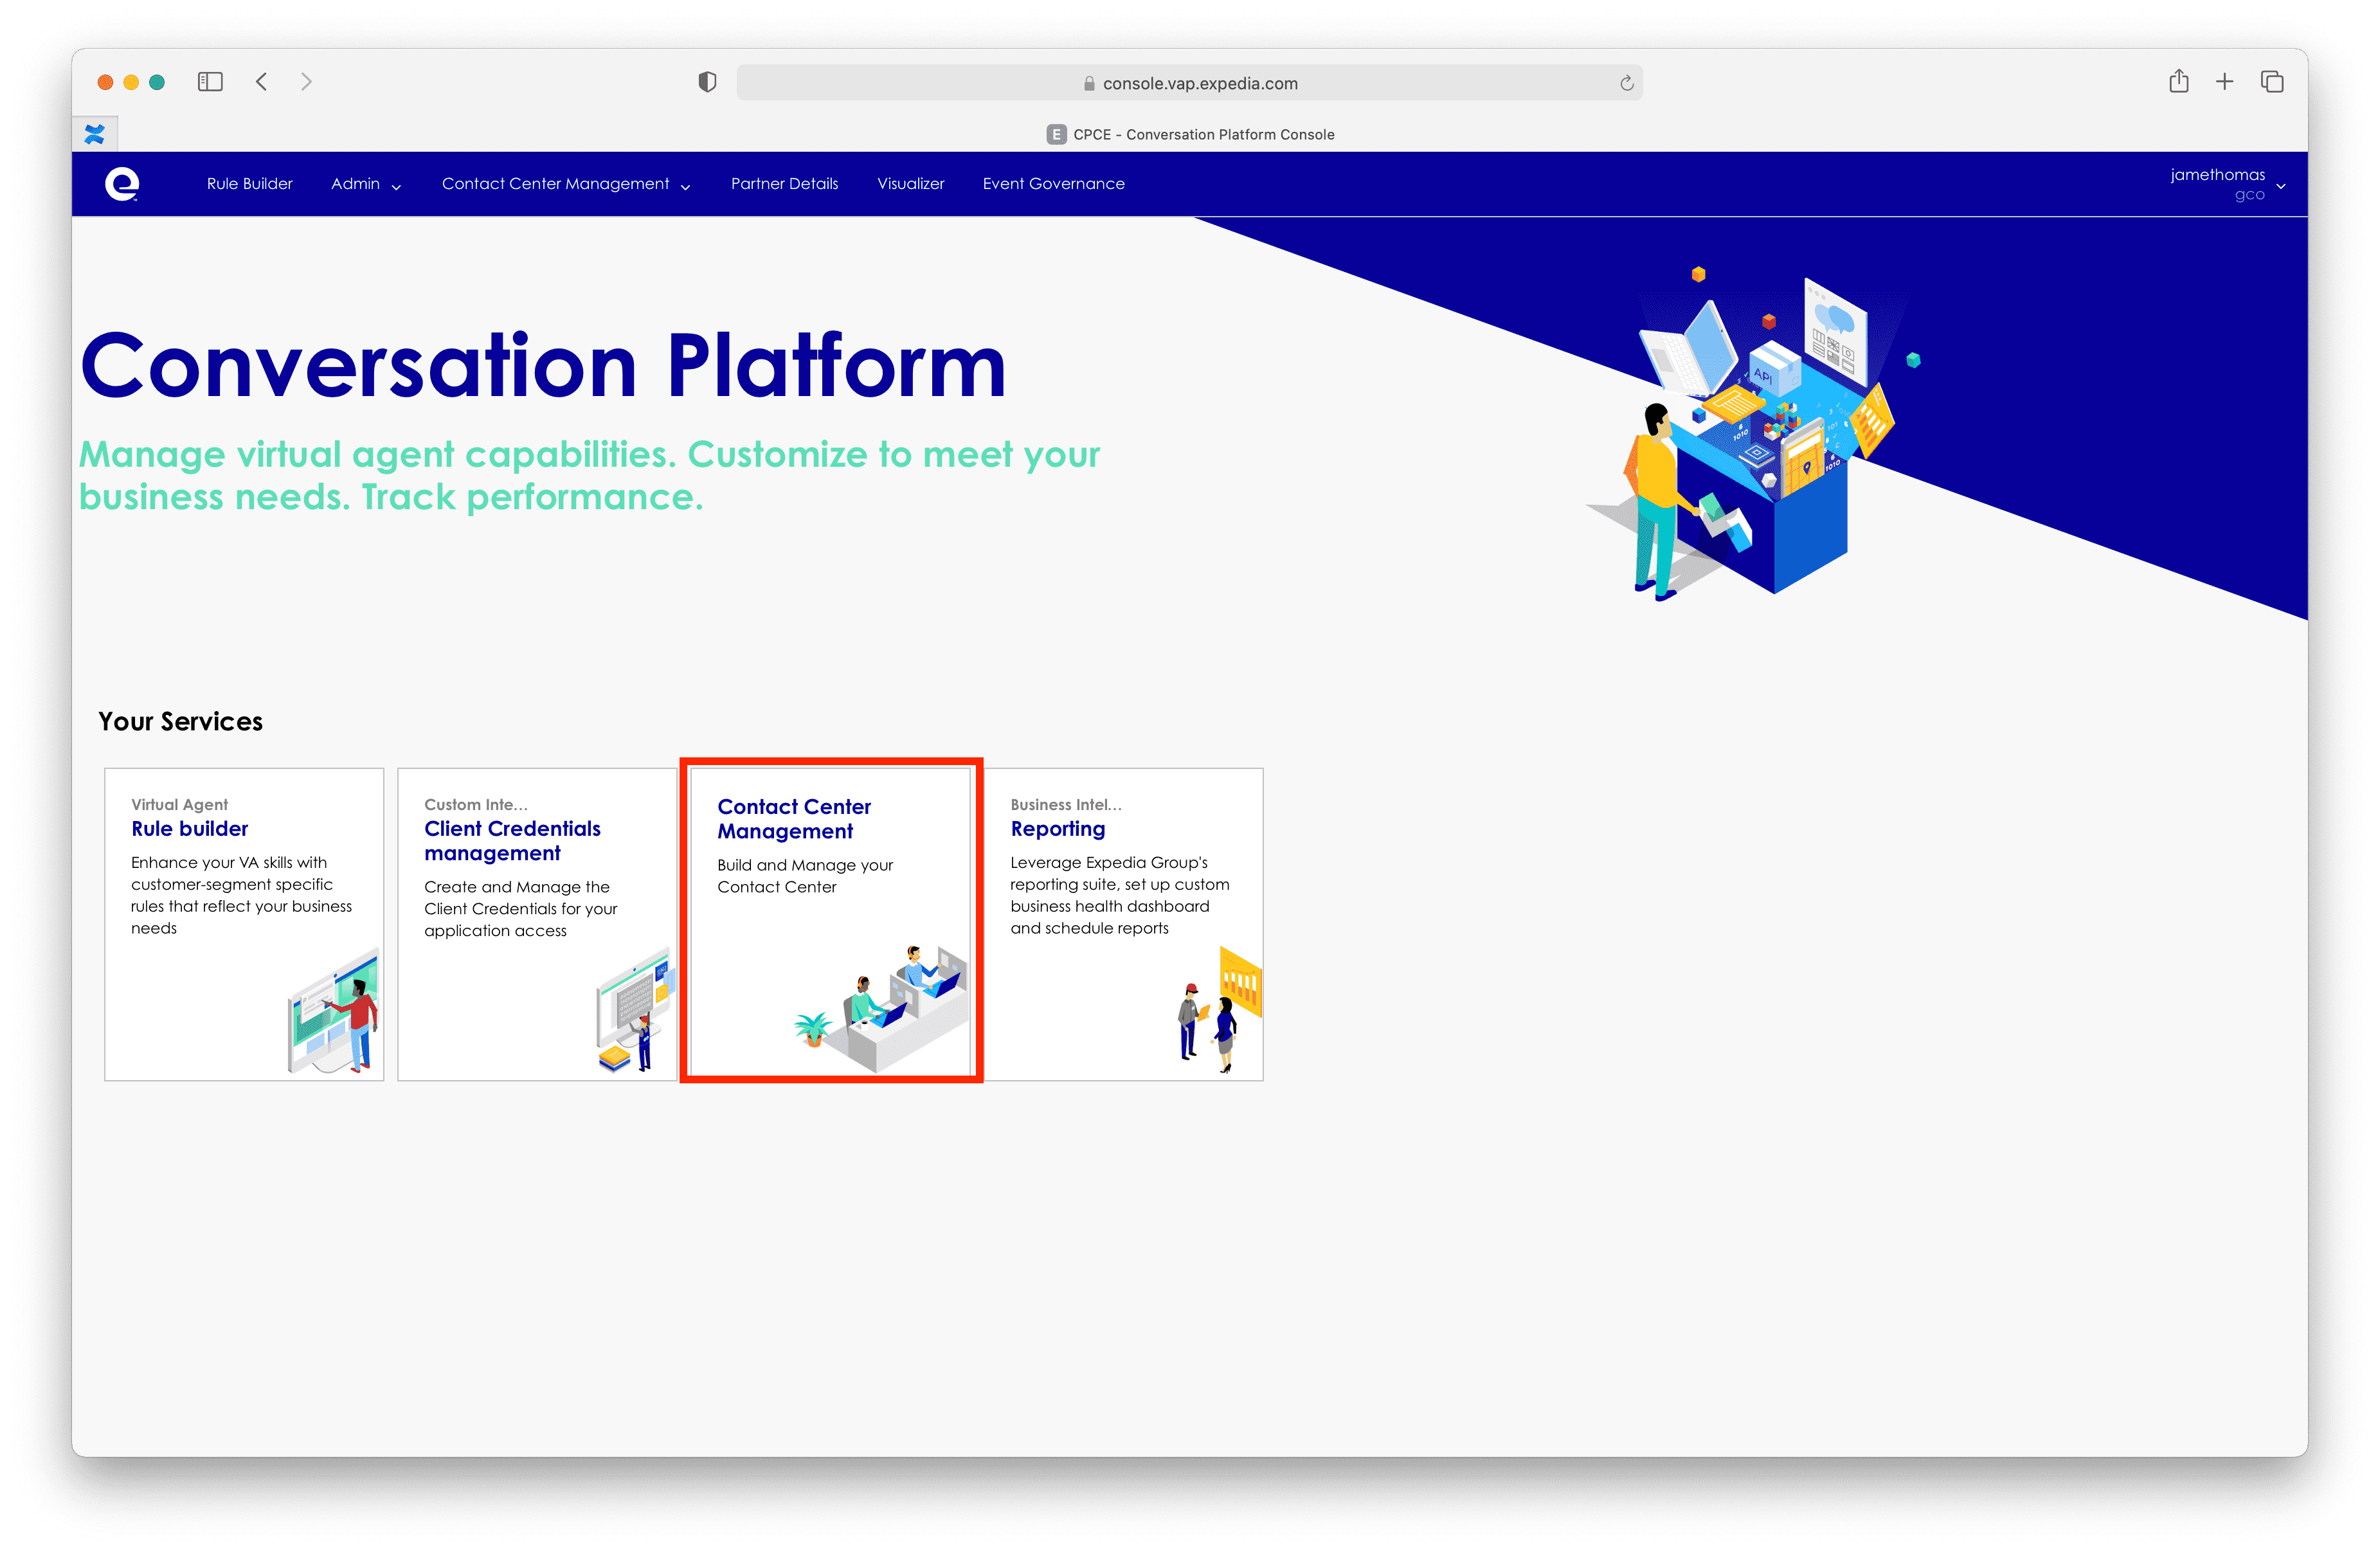Select the Event Governance menu item
2380x1552 pixels.
[1053, 183]
